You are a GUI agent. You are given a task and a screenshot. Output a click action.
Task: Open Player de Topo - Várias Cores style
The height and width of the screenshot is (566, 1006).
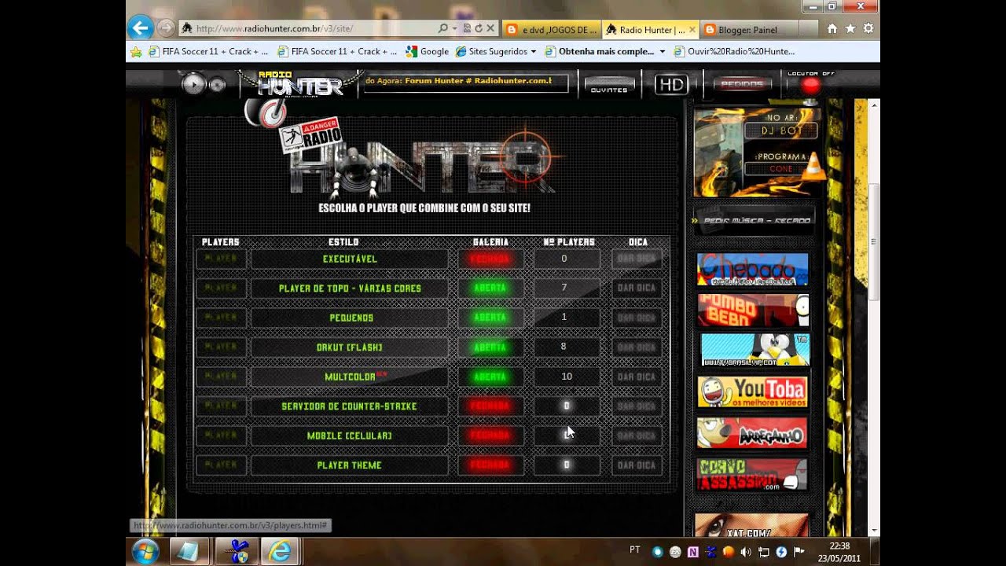[350, 289]
